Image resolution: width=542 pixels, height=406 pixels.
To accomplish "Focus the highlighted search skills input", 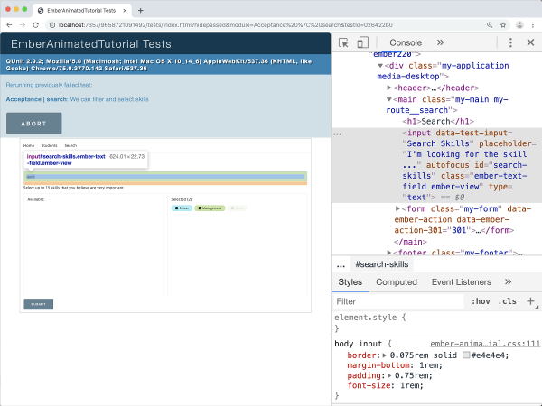I will pos(165,177).
